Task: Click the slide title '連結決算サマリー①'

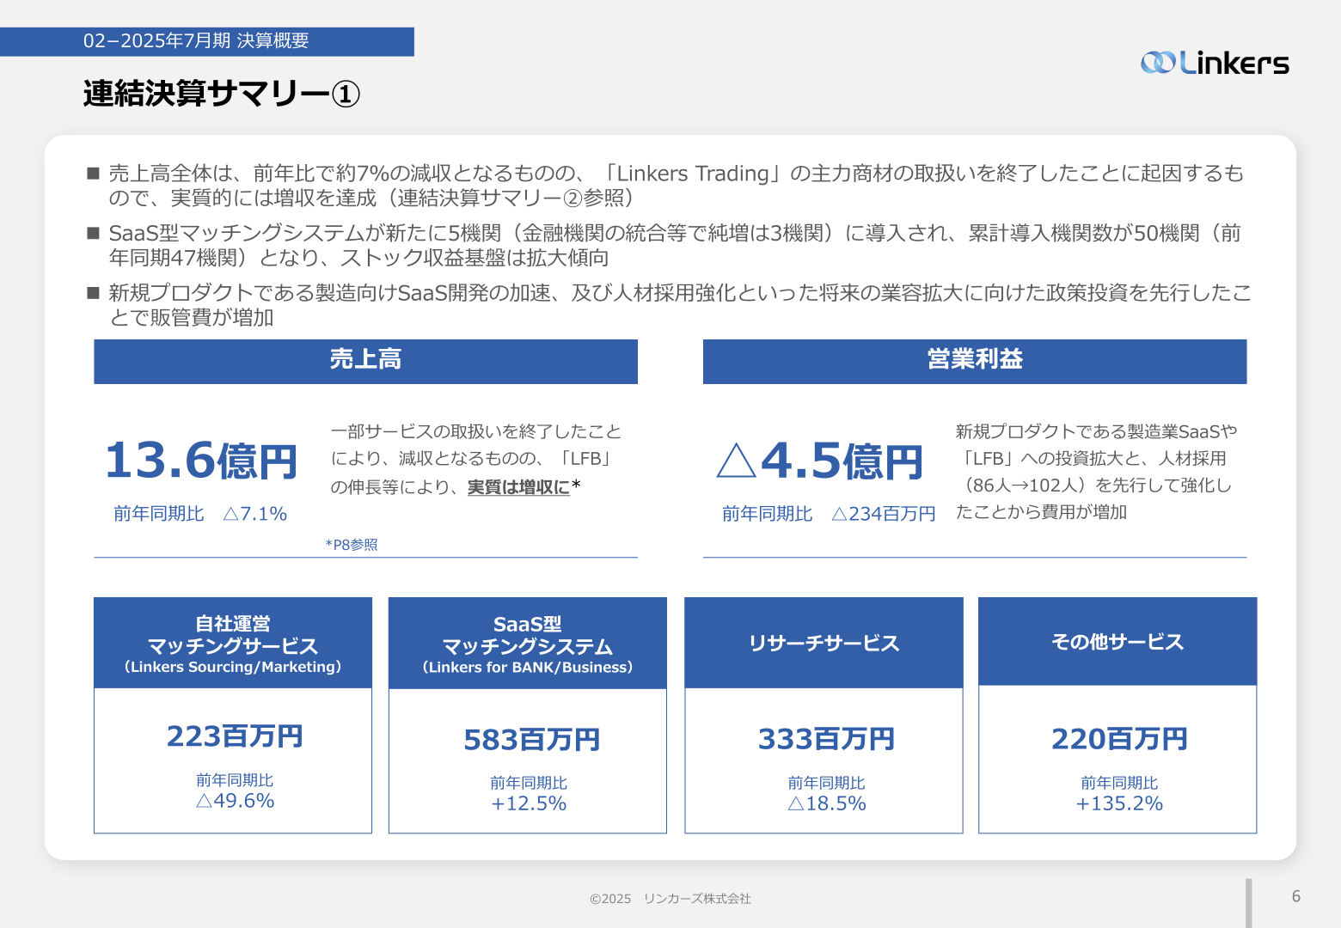Action: click(x=222, y=94)
